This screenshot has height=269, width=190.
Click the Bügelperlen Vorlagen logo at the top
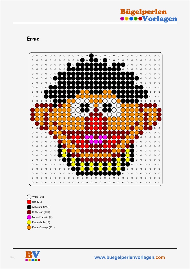(149, 15)
